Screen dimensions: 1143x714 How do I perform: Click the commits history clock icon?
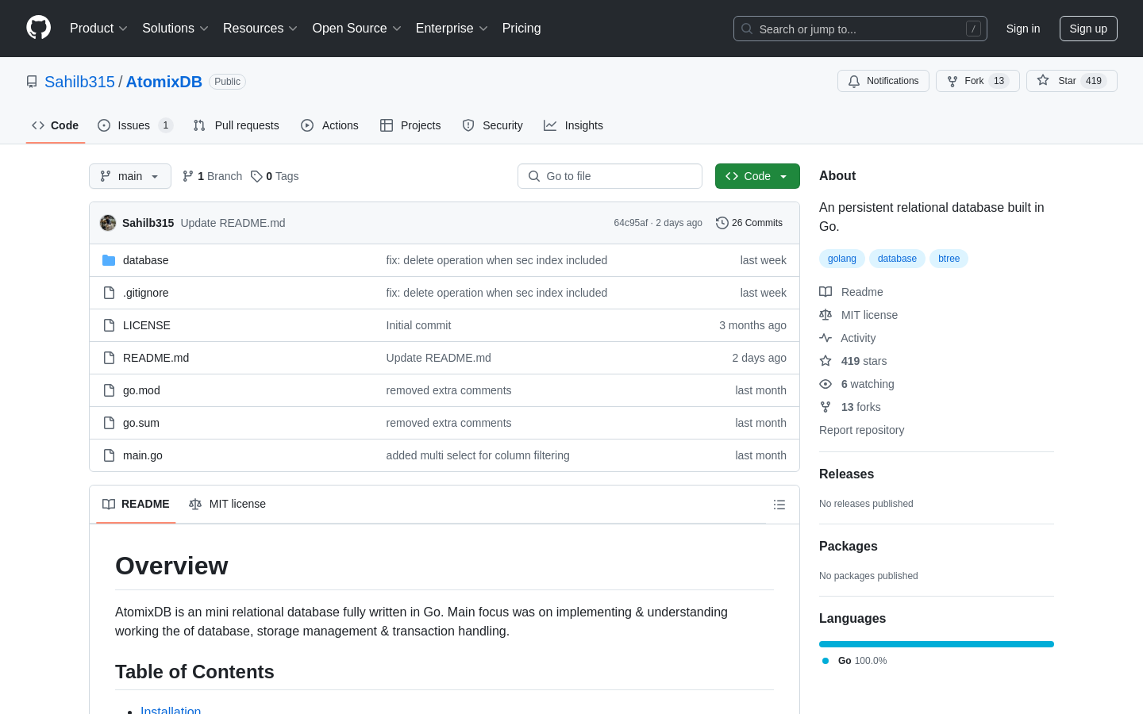[x=722, y=223]
